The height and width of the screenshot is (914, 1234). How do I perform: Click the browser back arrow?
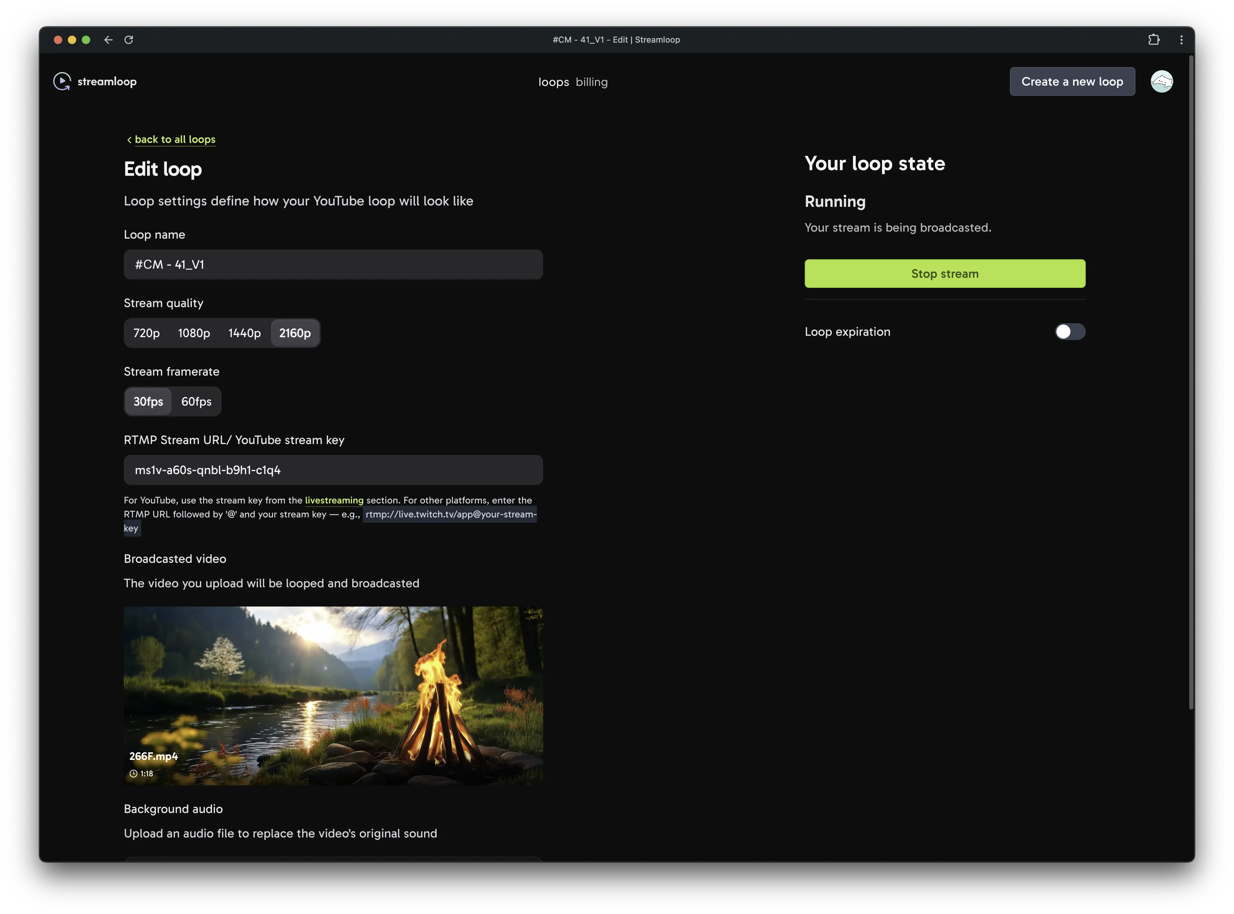(x=108, y=39)
